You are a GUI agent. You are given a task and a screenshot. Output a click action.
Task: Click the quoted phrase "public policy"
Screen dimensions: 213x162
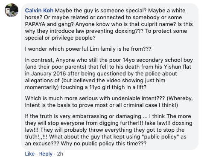click(x=160, y=137)
